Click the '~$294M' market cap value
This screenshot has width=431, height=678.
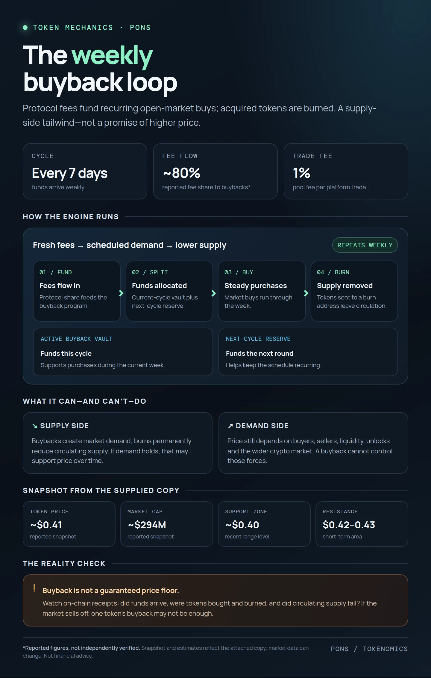click(x=147, y=525)
